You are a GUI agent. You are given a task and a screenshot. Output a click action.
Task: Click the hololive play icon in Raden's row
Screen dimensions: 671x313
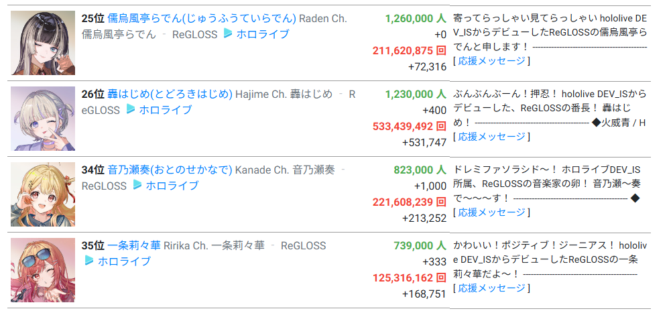click(228, 34)
